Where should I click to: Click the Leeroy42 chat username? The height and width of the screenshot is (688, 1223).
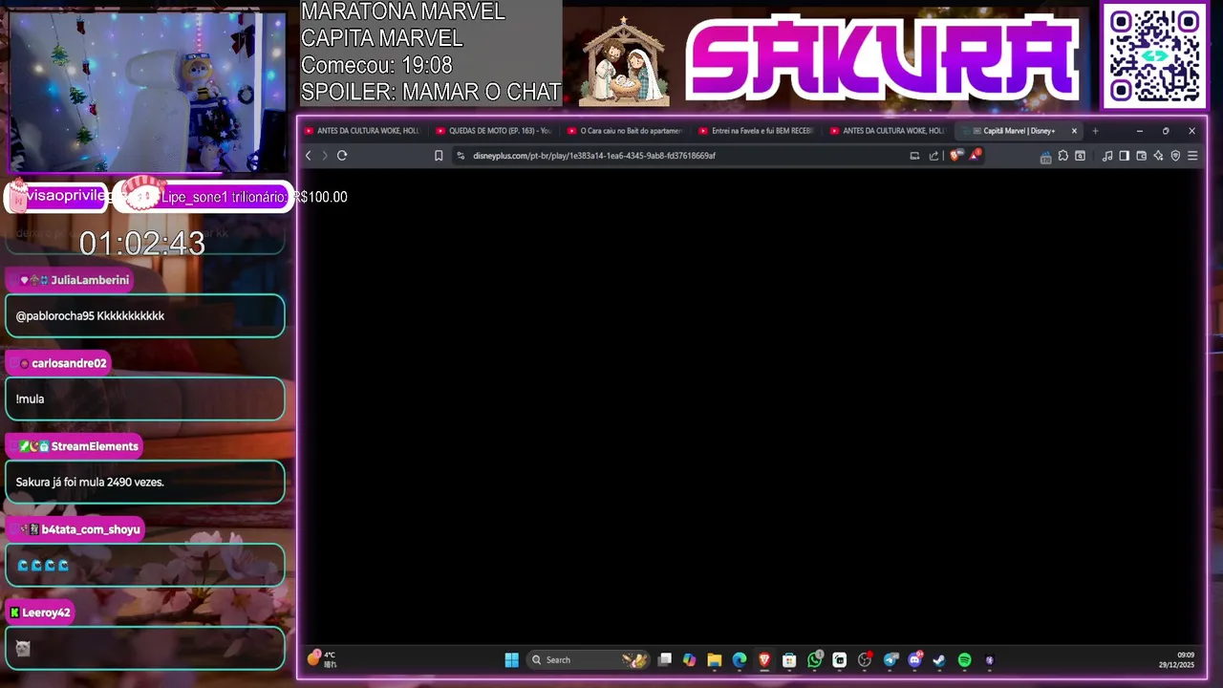click(x=46, y=613)
